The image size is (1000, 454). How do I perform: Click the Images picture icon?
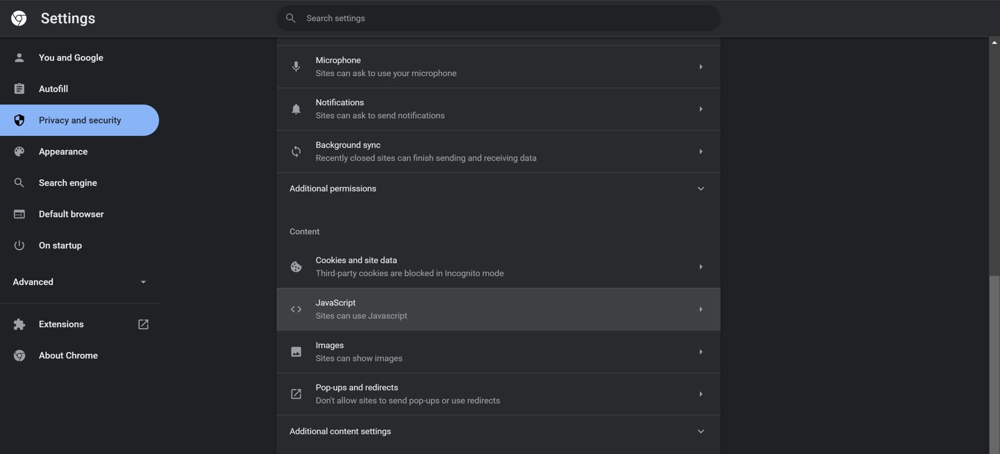pos(296,352)
